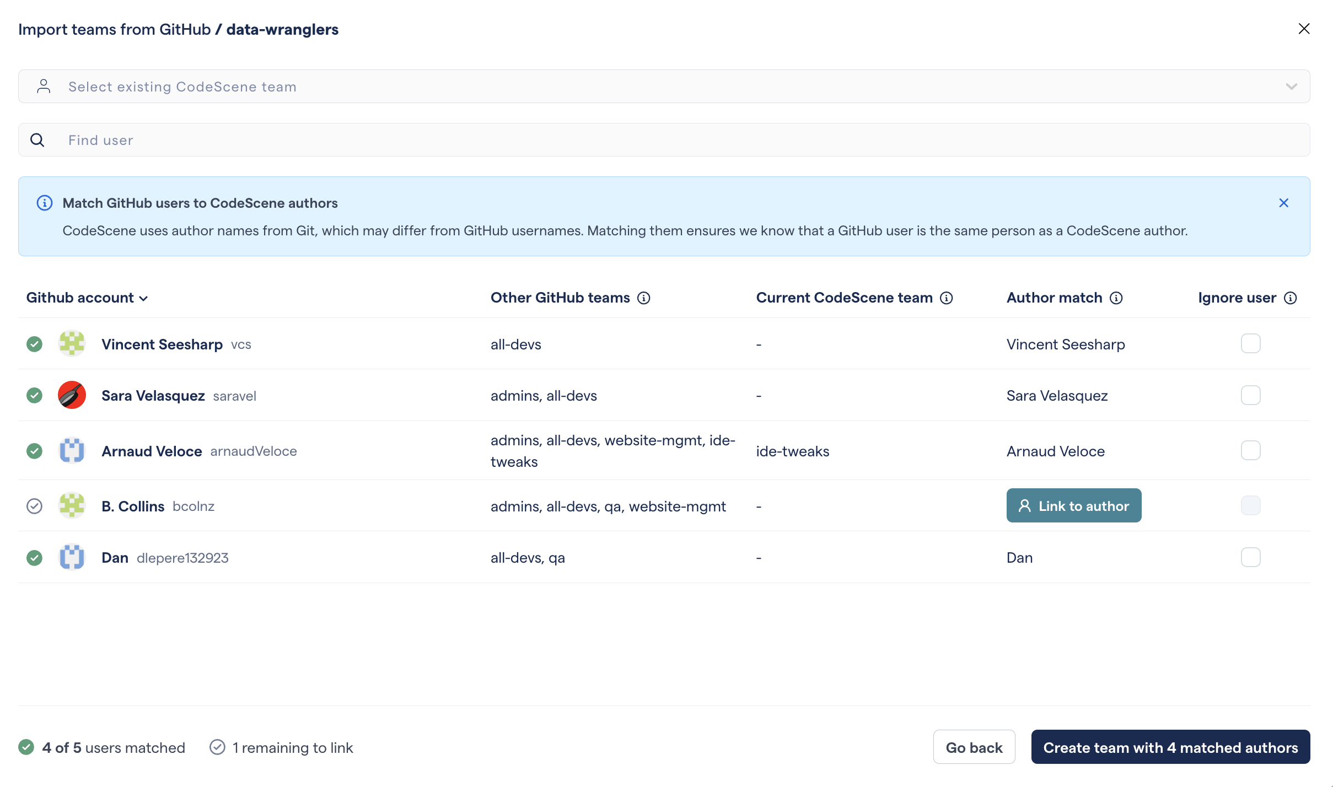Viewport: 1333px width, 787px height.
Task: Click the gray check circle beside B. Collins
Action: click(34, 505)
